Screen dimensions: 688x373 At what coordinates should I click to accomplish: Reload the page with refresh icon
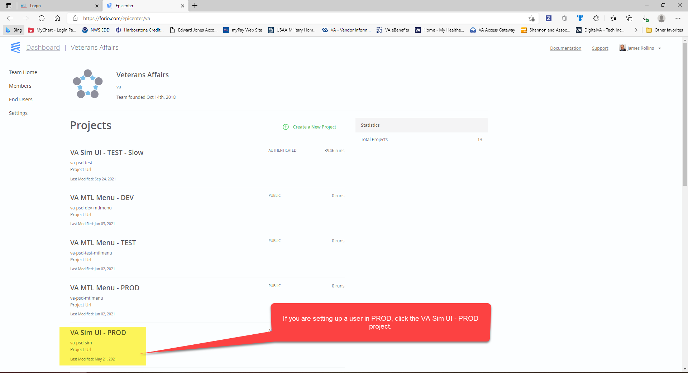point(42,18)
